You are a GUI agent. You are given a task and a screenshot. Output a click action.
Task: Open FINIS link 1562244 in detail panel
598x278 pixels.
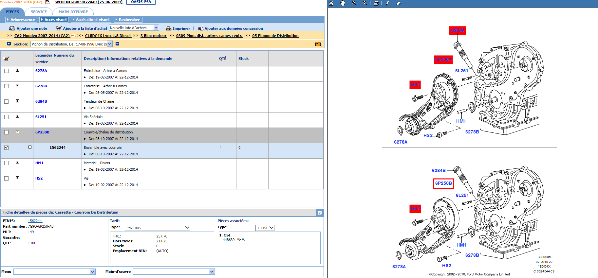coord(35,221)
